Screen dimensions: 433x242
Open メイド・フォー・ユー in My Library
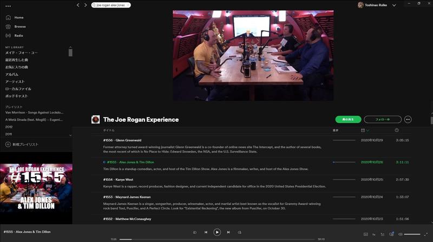21,53
